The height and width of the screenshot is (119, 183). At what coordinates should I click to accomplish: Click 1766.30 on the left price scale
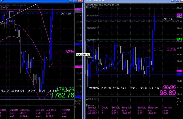[79, 73]
